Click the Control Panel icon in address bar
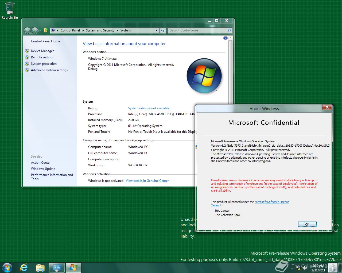 (53, 30)
